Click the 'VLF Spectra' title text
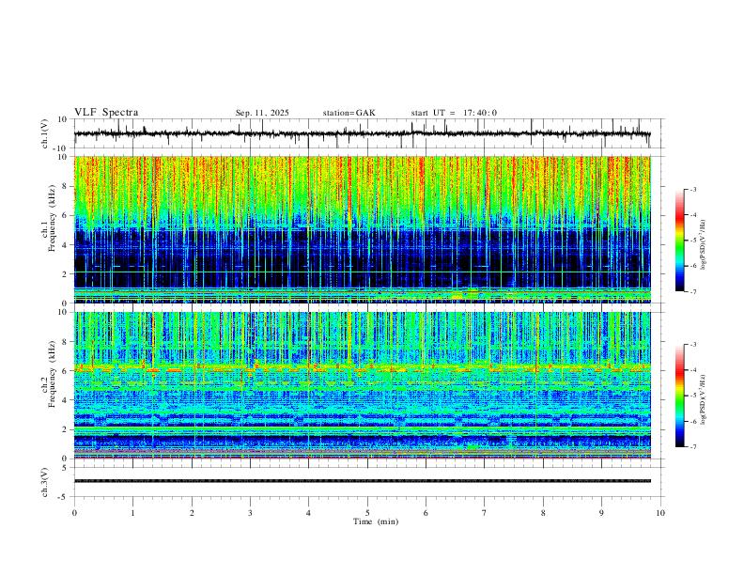 (106, 113)
